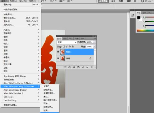Viewport: 154px width, 113px height.
Task: Select the 摄影 workspace button
Action: [129, 1]
